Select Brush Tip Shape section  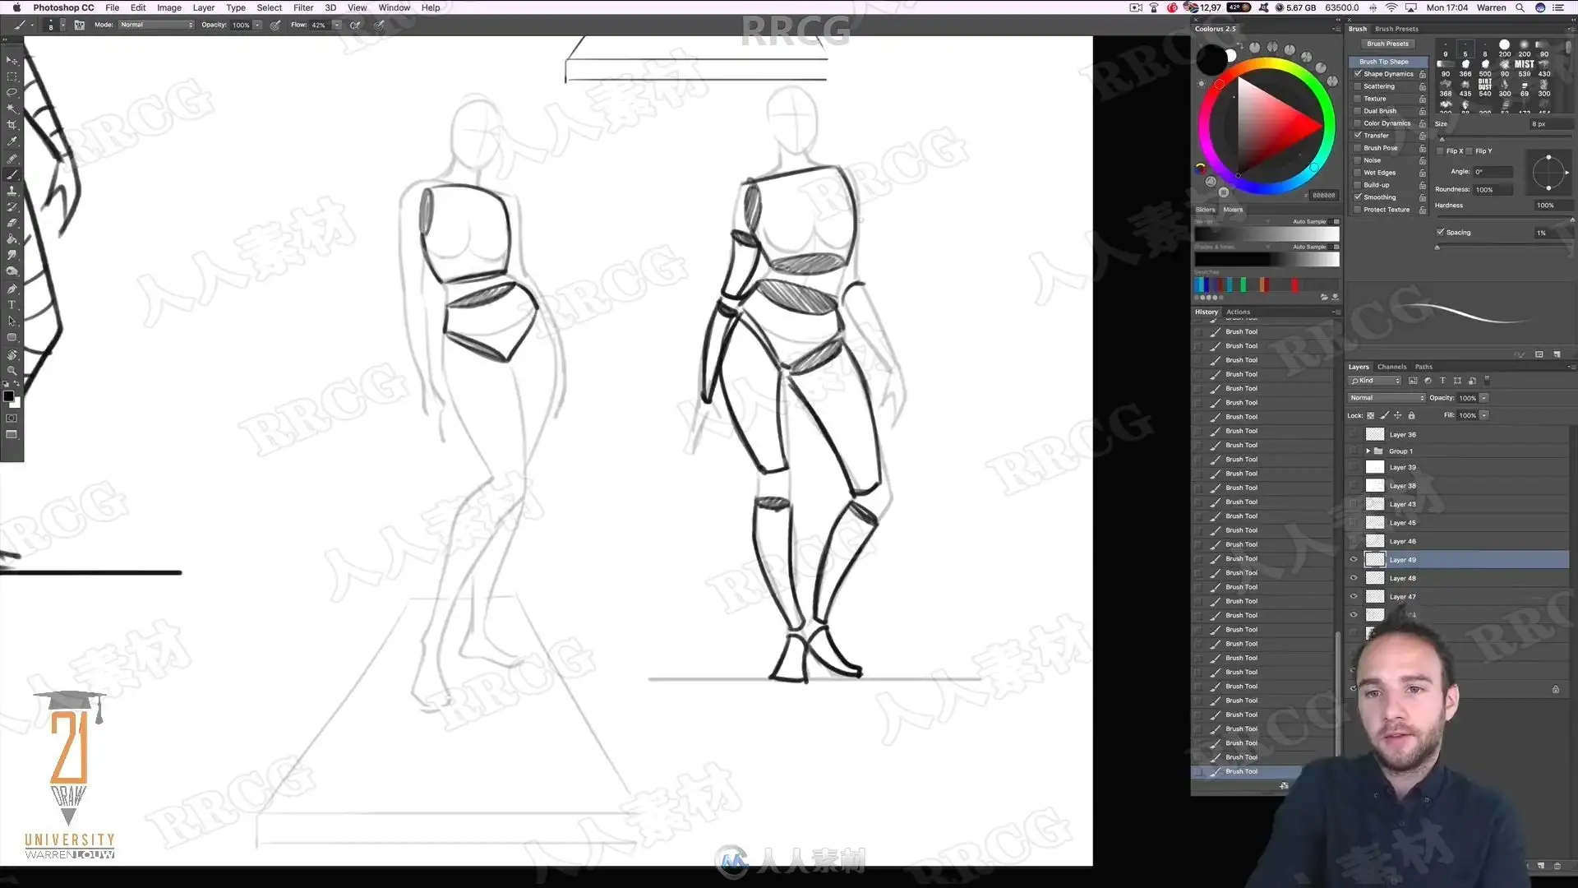coord(1387,62)
